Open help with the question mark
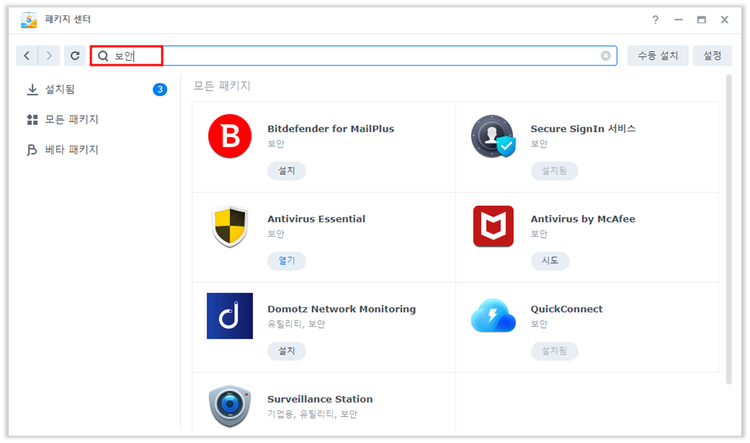This screenshot has height=443, width=750. pos(655,19)
